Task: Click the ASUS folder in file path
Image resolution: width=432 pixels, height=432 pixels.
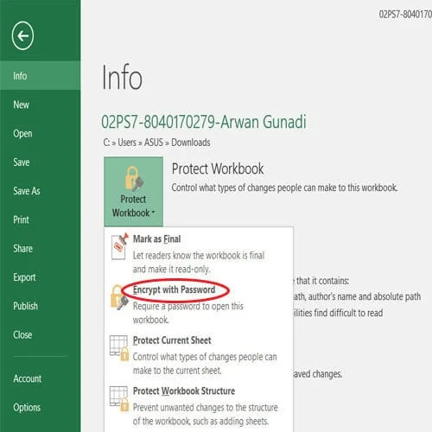Action: tap(154, 143)
